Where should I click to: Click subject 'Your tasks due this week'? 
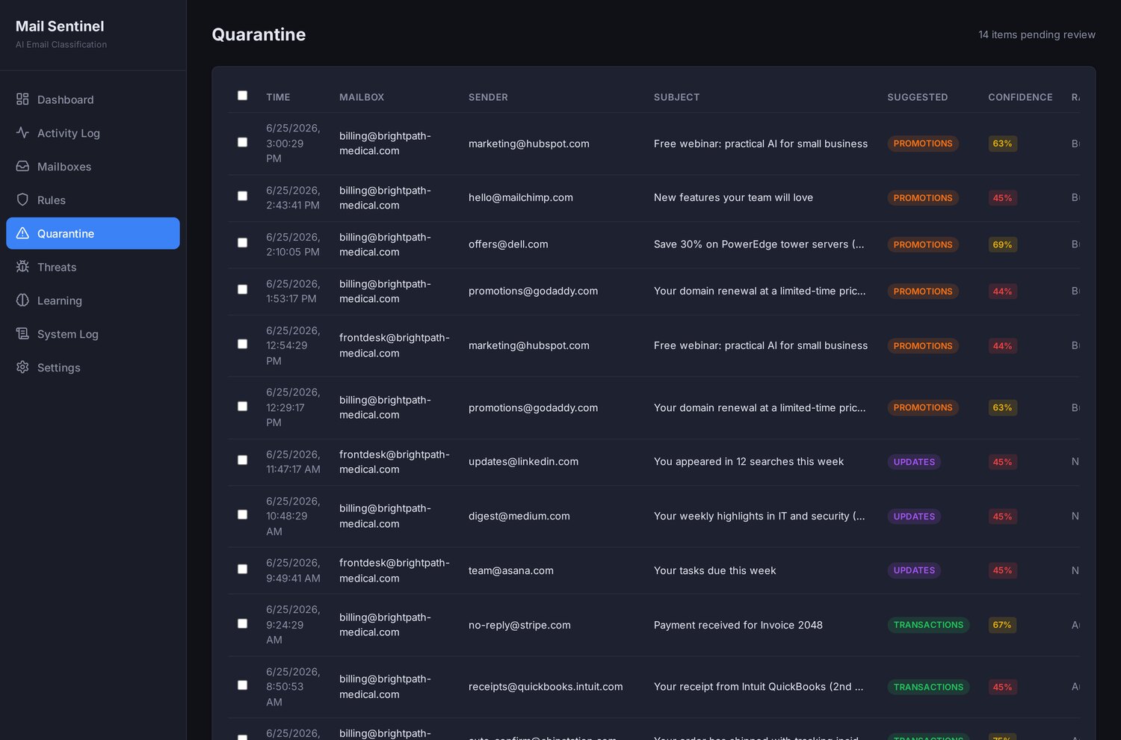click(714, 570)
